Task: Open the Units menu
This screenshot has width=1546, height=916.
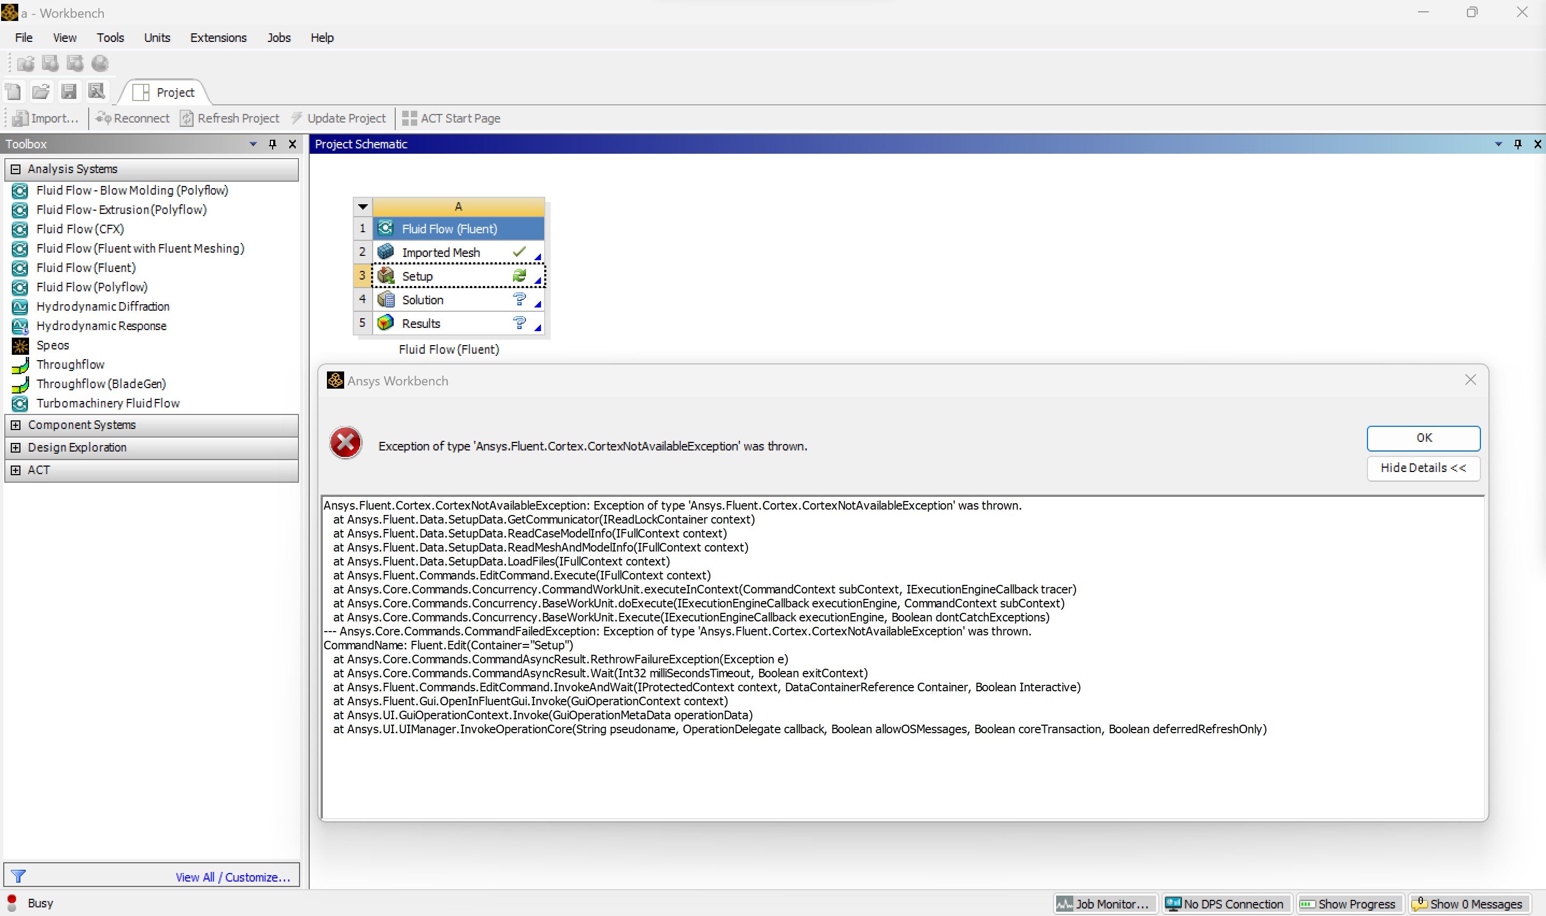Action: [158, 38]
